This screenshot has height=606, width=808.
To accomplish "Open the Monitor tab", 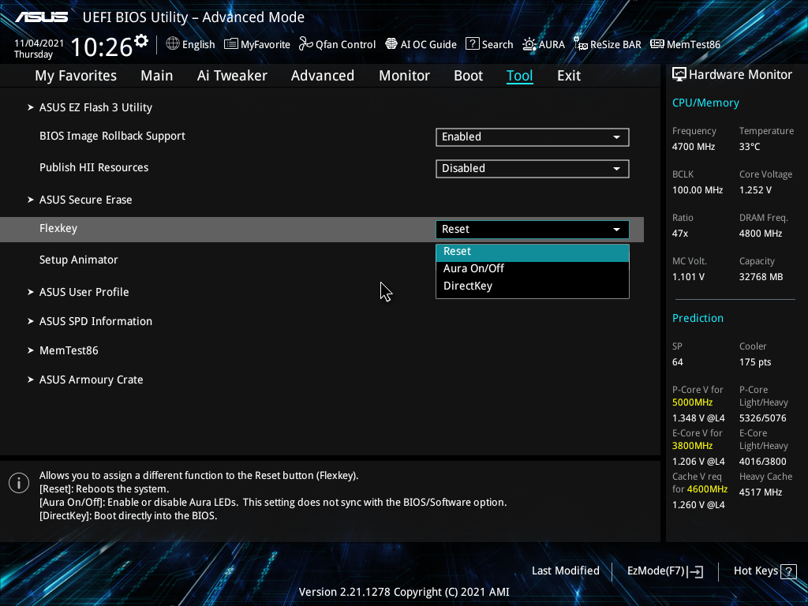I will tap(404, 76).
